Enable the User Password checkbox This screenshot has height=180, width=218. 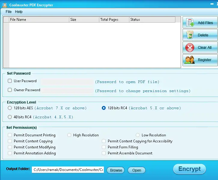[x=10, y=81]
